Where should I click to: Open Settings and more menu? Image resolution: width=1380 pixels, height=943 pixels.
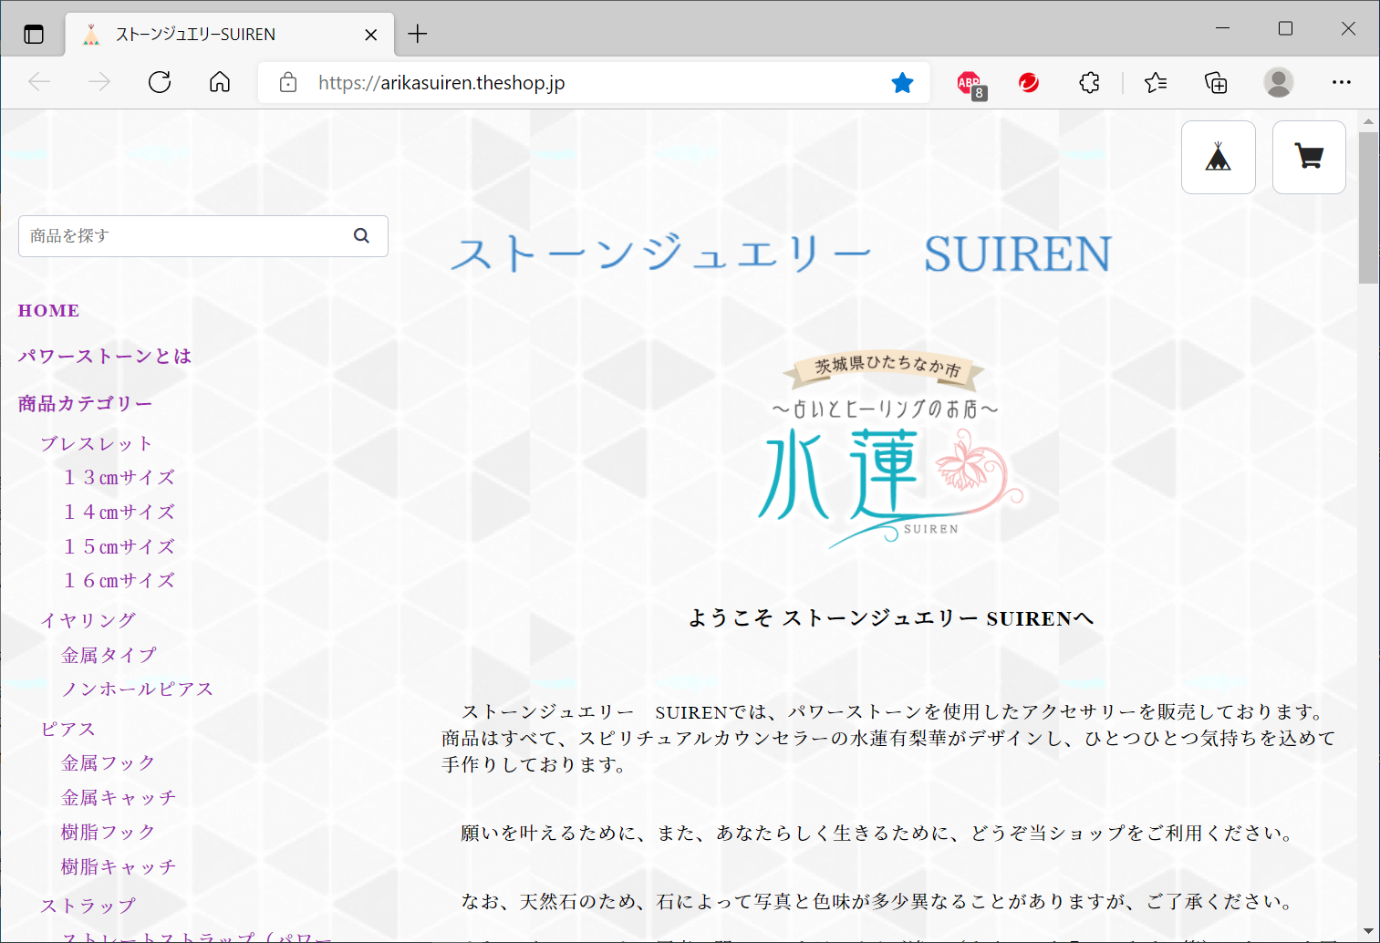[1341, 83]
